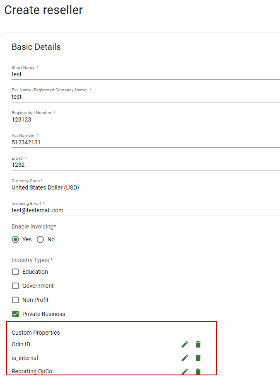Image resolution: width=280 pixels, height=377 pixels.
Task: Edit the Reporting OpCo property
Action: pyautogui.click(x=185, y=372)
